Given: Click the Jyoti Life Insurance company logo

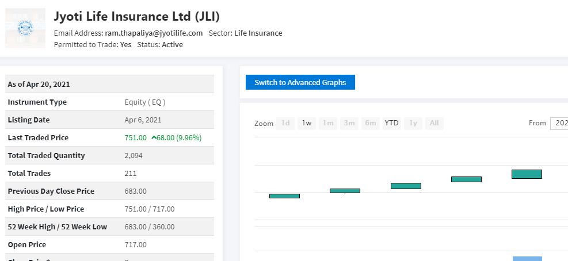Looking at the screenshot, I should 25,28.
